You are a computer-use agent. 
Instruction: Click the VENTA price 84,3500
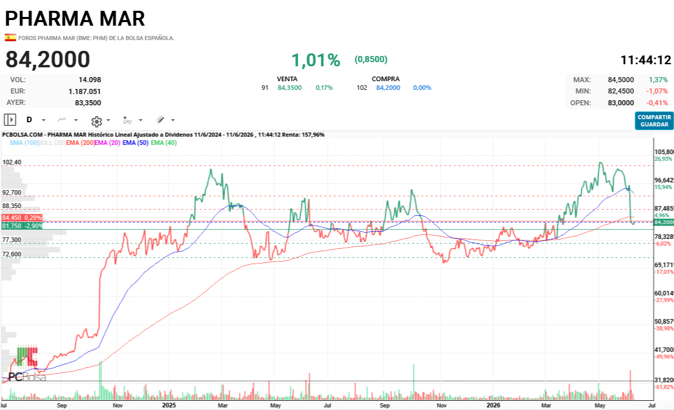(290, 88)
